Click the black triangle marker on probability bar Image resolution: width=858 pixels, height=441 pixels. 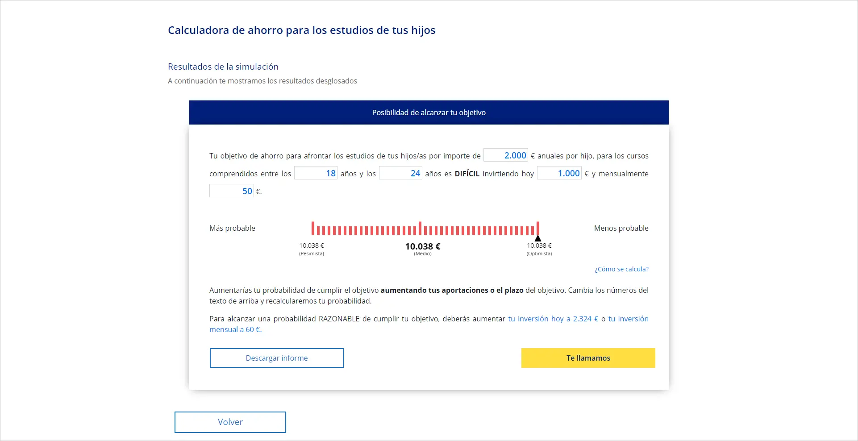coord(538,239)
